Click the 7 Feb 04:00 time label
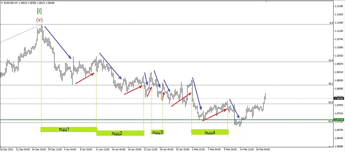The width and height of the screenshot is (345, 152). 215,149
